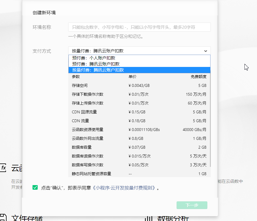Click the 2 GB free quota
Viewport: 257px width, 221px height.
[203, 147]
